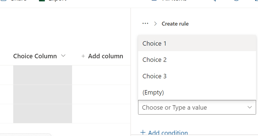Pick Choice 3 in the value list

(197, 76)
